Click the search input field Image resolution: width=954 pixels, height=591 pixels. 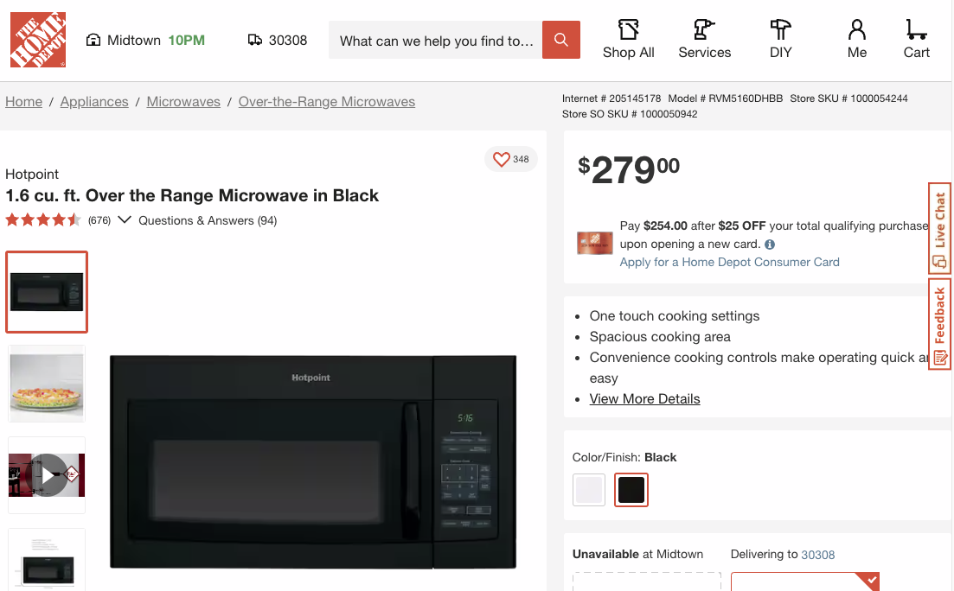click(435, 41)
